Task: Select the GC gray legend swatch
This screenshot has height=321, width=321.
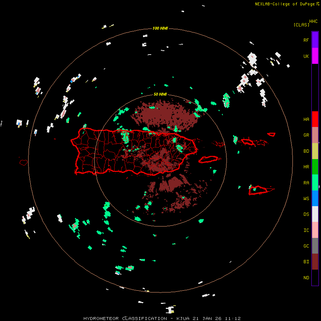Action: click(x=315, y=246)
